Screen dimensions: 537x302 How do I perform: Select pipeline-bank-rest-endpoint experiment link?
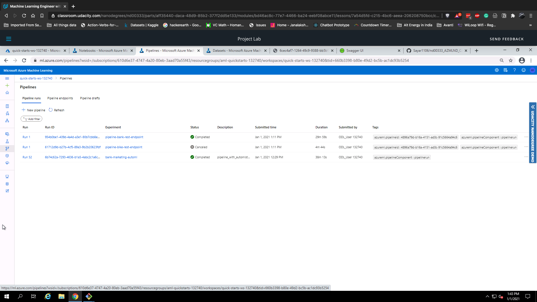124,137
